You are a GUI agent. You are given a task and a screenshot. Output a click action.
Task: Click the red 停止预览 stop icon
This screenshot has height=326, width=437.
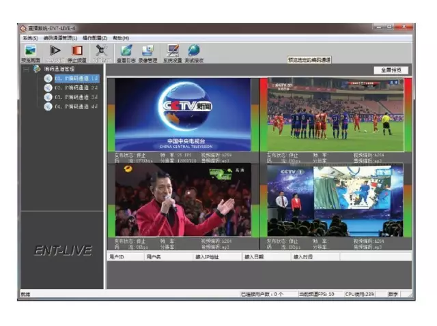(x=76, y=53)
